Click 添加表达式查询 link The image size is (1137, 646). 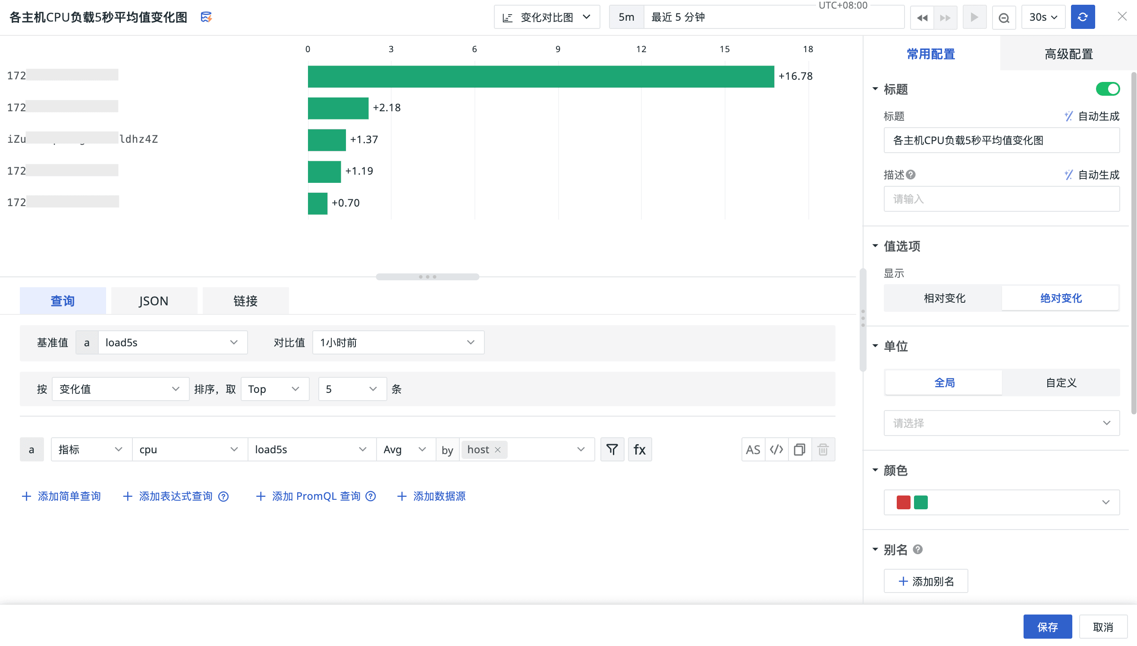(x=175, y=496)
